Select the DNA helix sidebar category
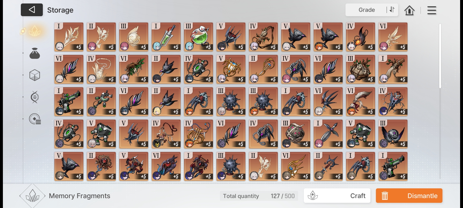 (35, 97)
